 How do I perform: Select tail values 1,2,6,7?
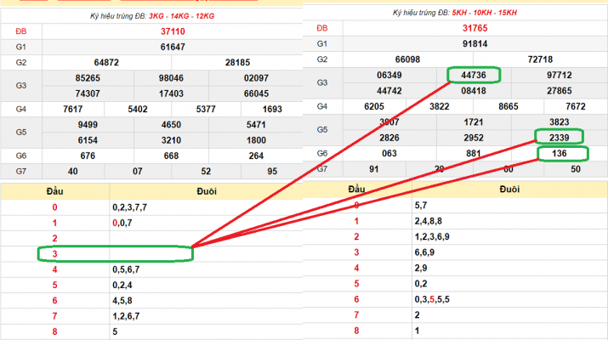126,316
